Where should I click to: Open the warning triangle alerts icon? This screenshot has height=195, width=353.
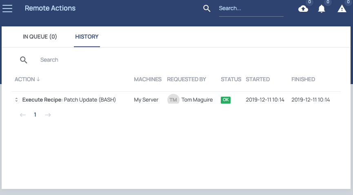(x=342, y=9)
